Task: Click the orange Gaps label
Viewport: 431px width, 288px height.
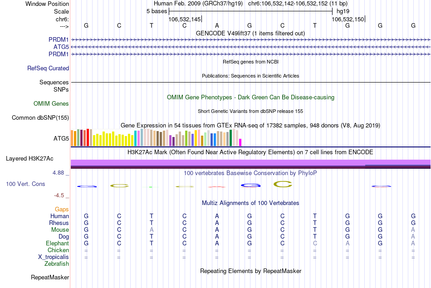Action: 62,210
